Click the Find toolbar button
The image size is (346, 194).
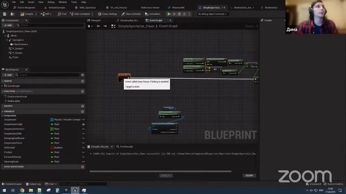pos(62,14)
